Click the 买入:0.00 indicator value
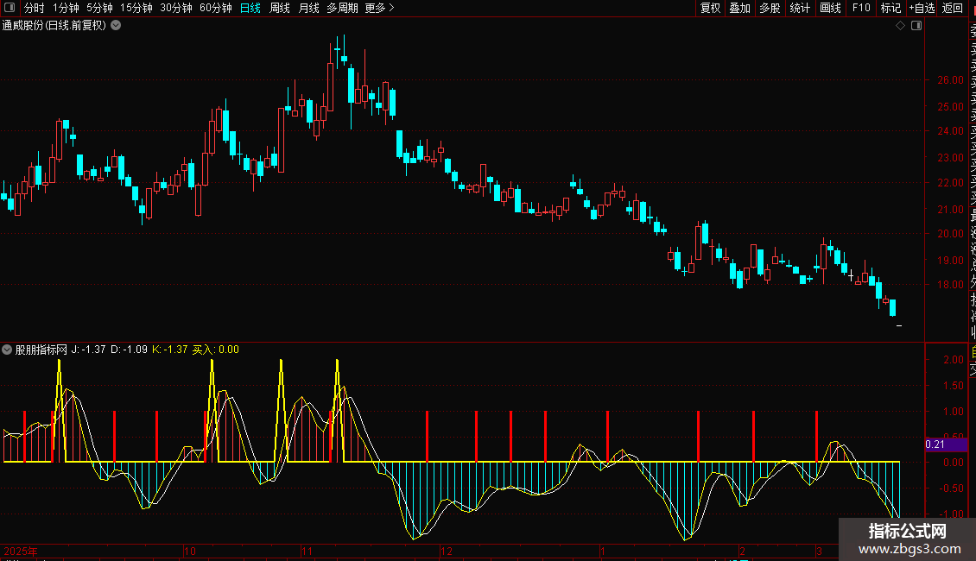The image size is (976, 561). [x=215, y=350]
